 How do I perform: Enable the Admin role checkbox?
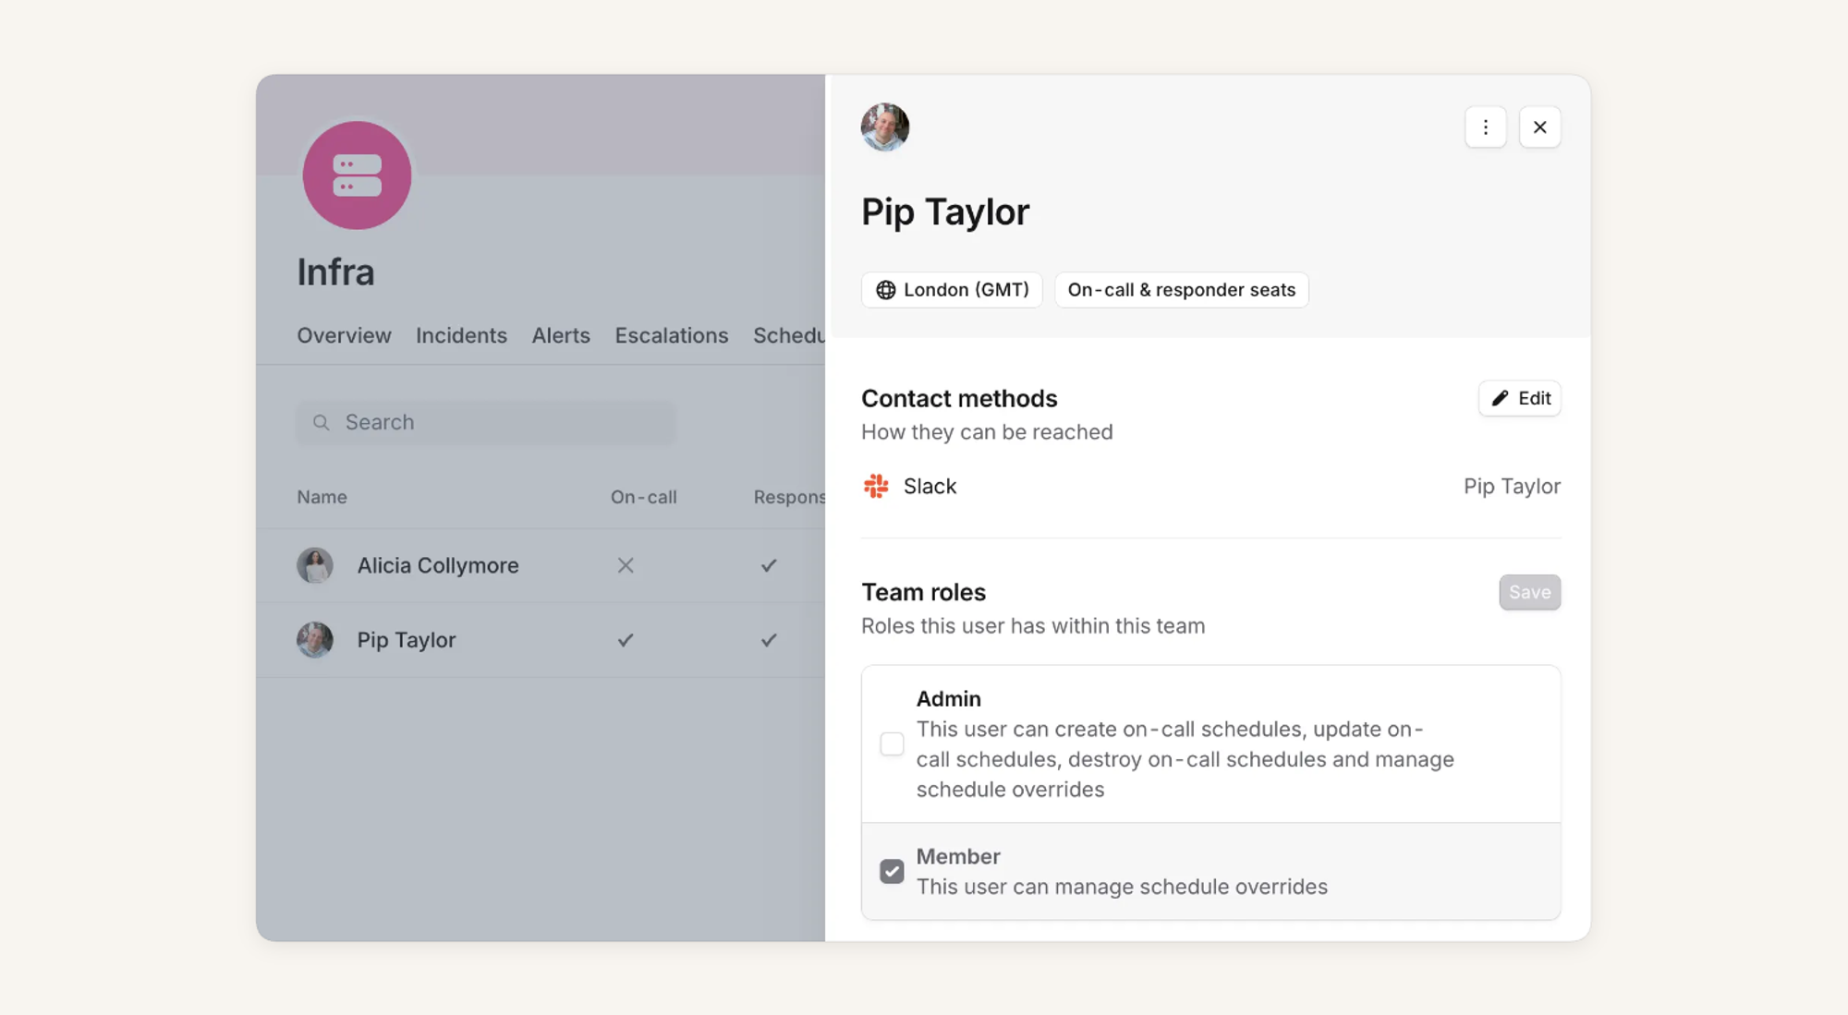coord(892,743)
